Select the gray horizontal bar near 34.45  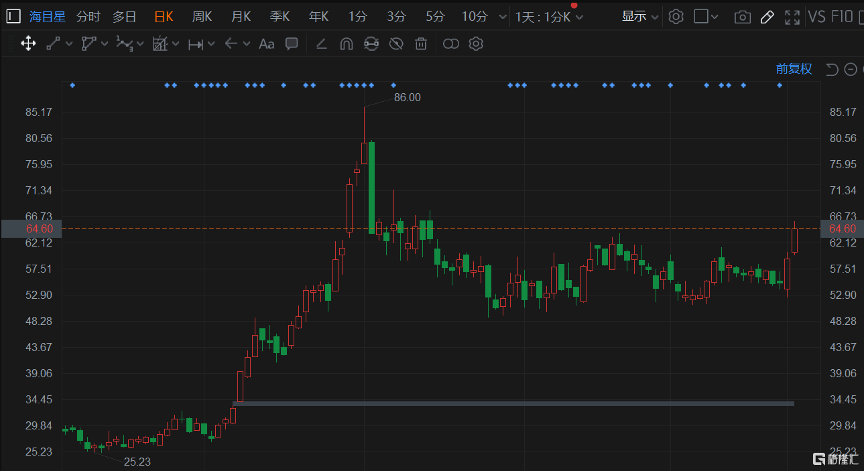pos(513,403)
